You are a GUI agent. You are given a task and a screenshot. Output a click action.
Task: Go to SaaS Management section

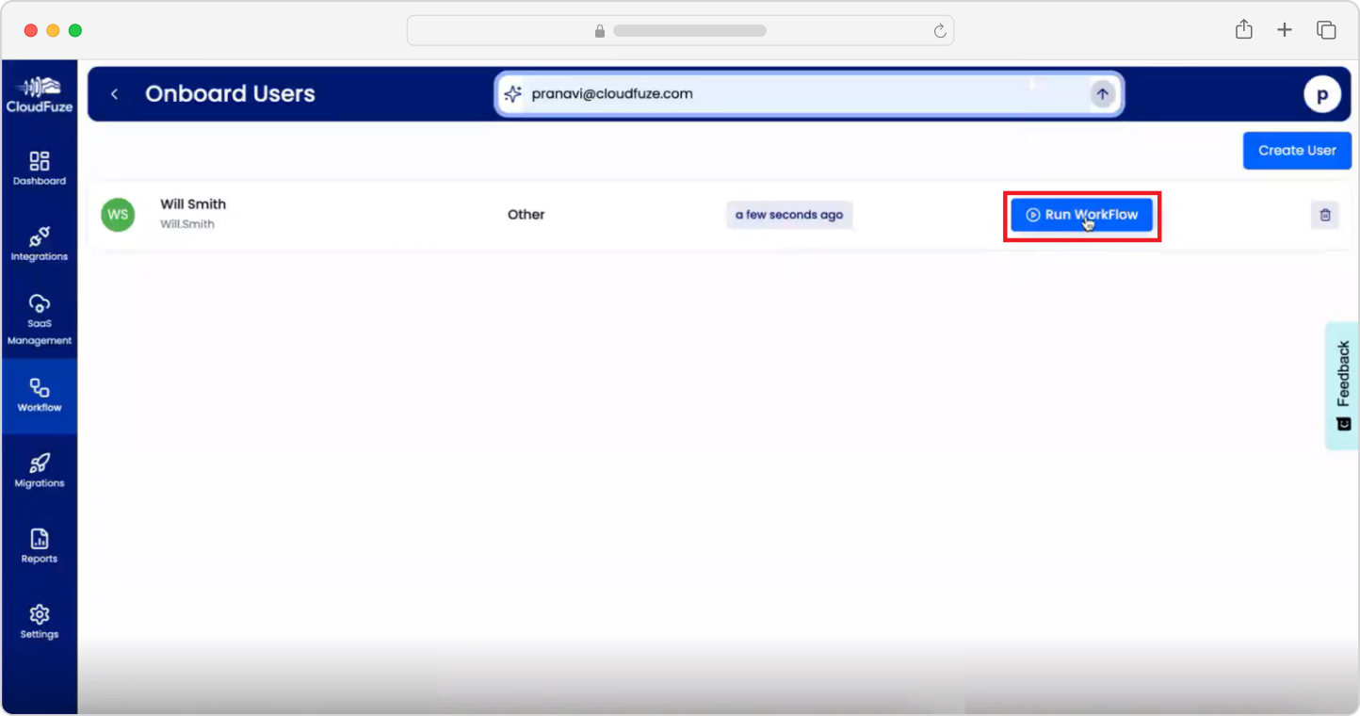40,320
